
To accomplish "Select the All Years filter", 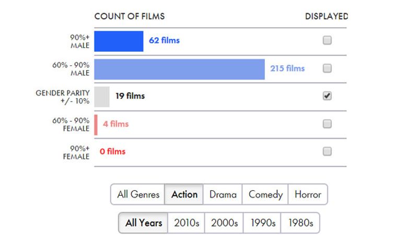I will [144, 223].
